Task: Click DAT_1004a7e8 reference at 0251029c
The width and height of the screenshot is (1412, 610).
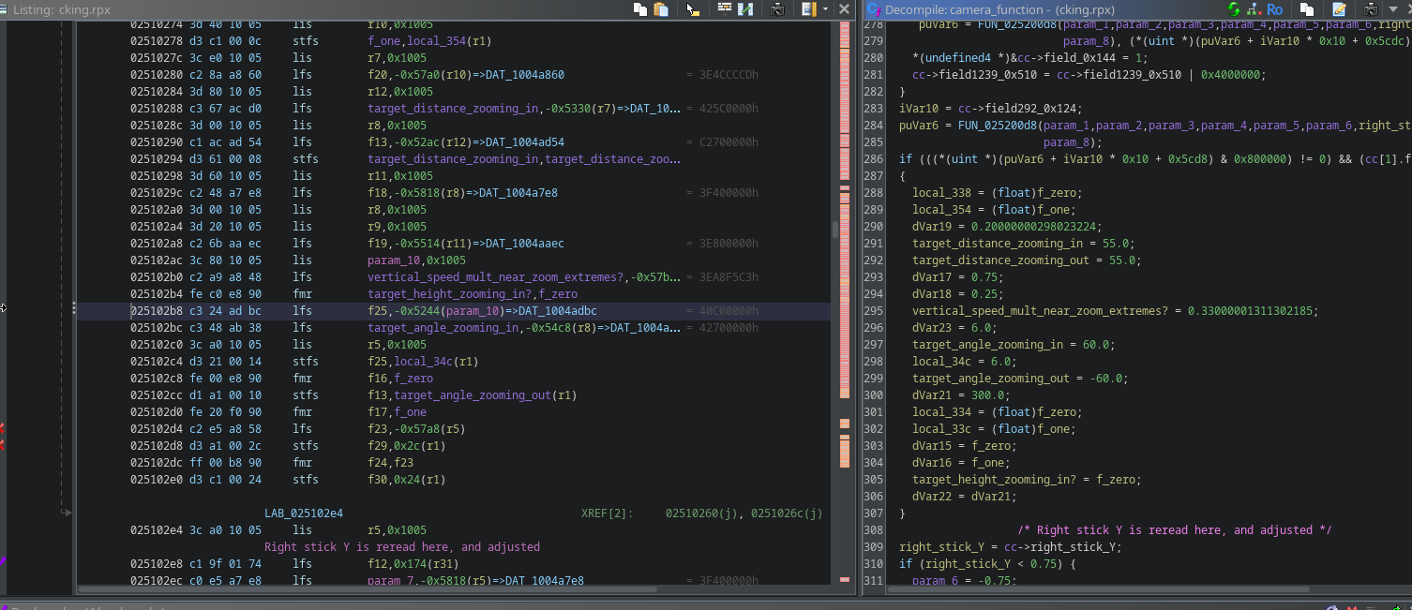Action: 518,193
